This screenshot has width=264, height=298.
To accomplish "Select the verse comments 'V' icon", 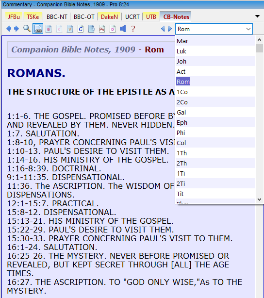I will pos(70,29).
